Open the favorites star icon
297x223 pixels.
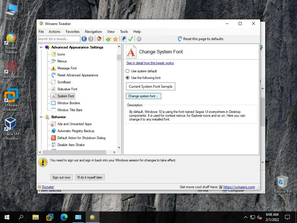point(115,39)
